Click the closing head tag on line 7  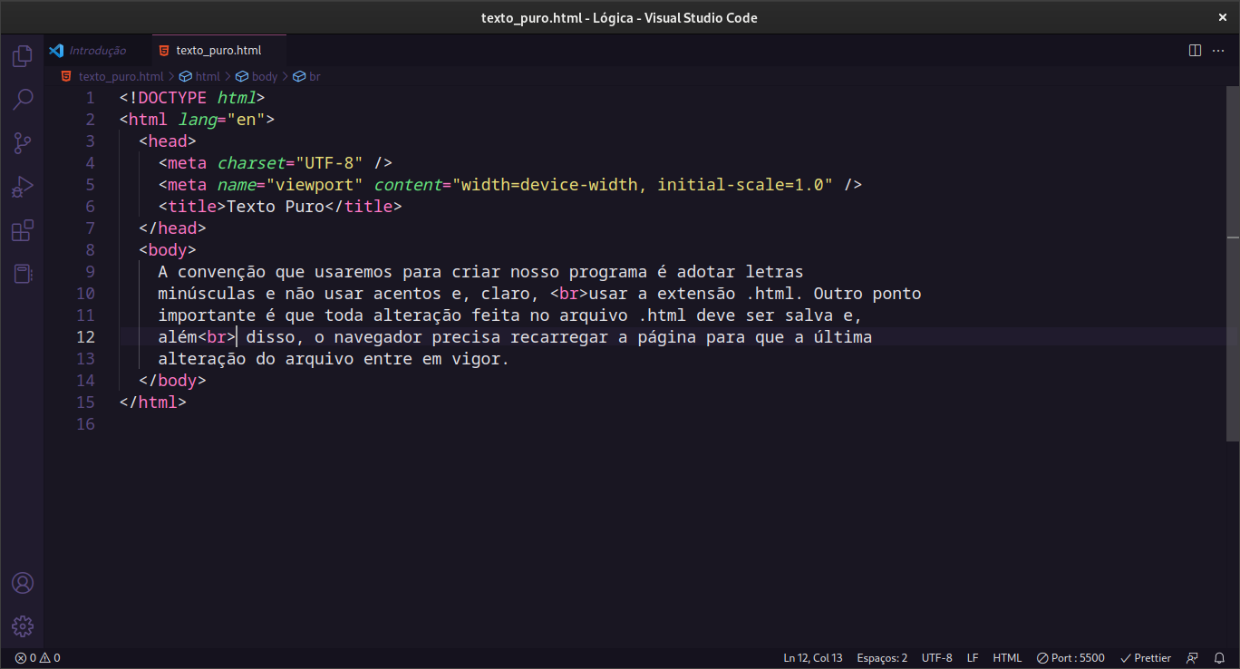point(173,228)
